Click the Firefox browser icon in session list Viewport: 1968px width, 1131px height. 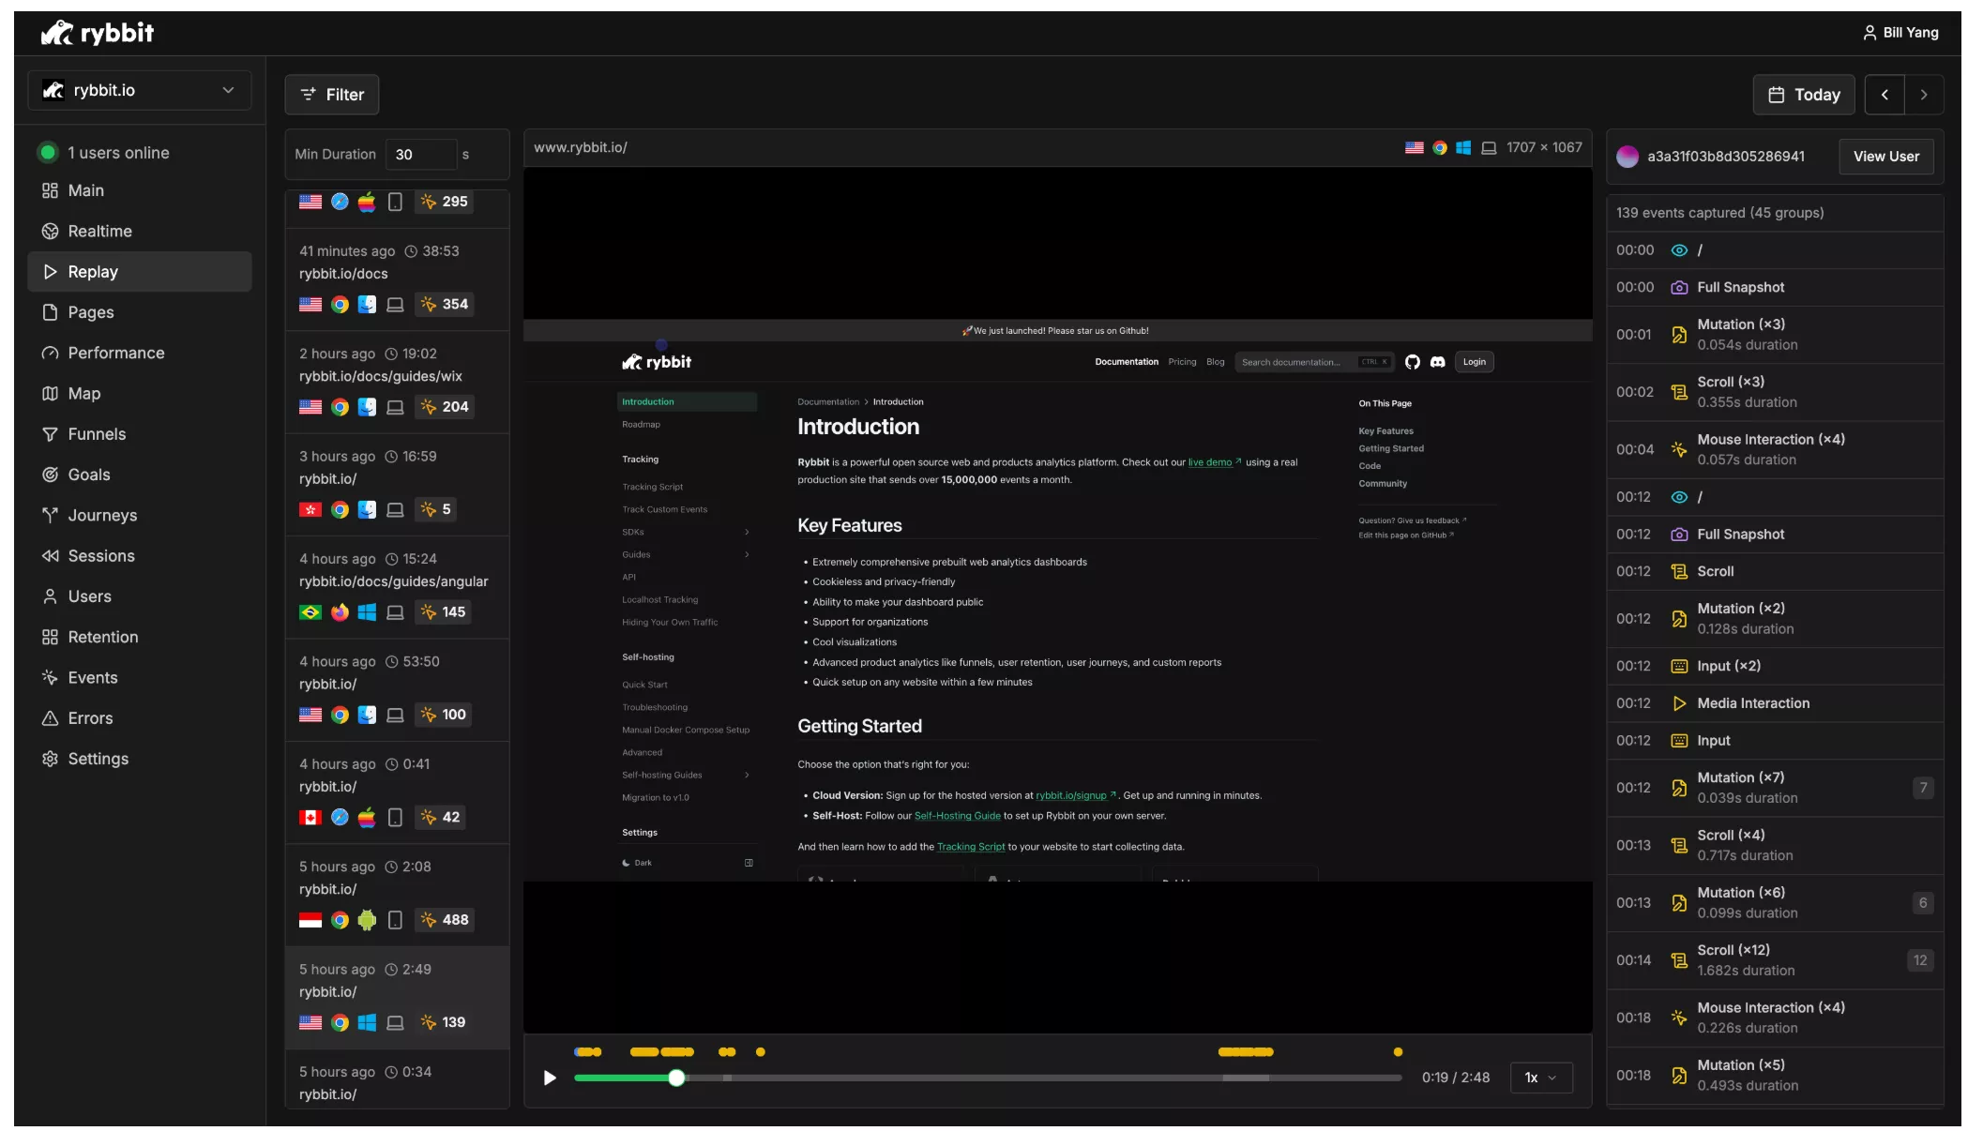[340, 612]
